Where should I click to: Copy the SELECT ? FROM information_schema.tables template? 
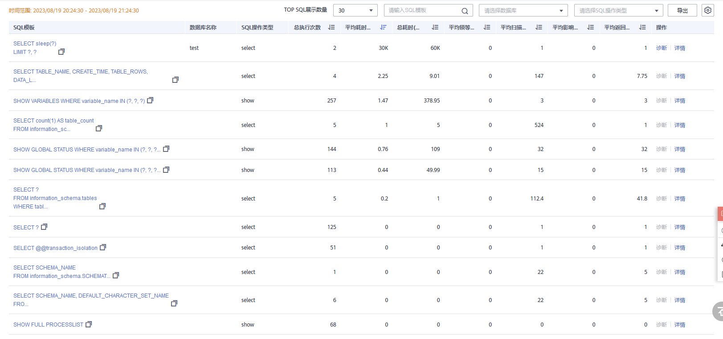102,206
